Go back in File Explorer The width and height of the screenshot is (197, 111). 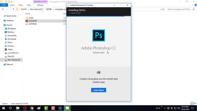3,9
